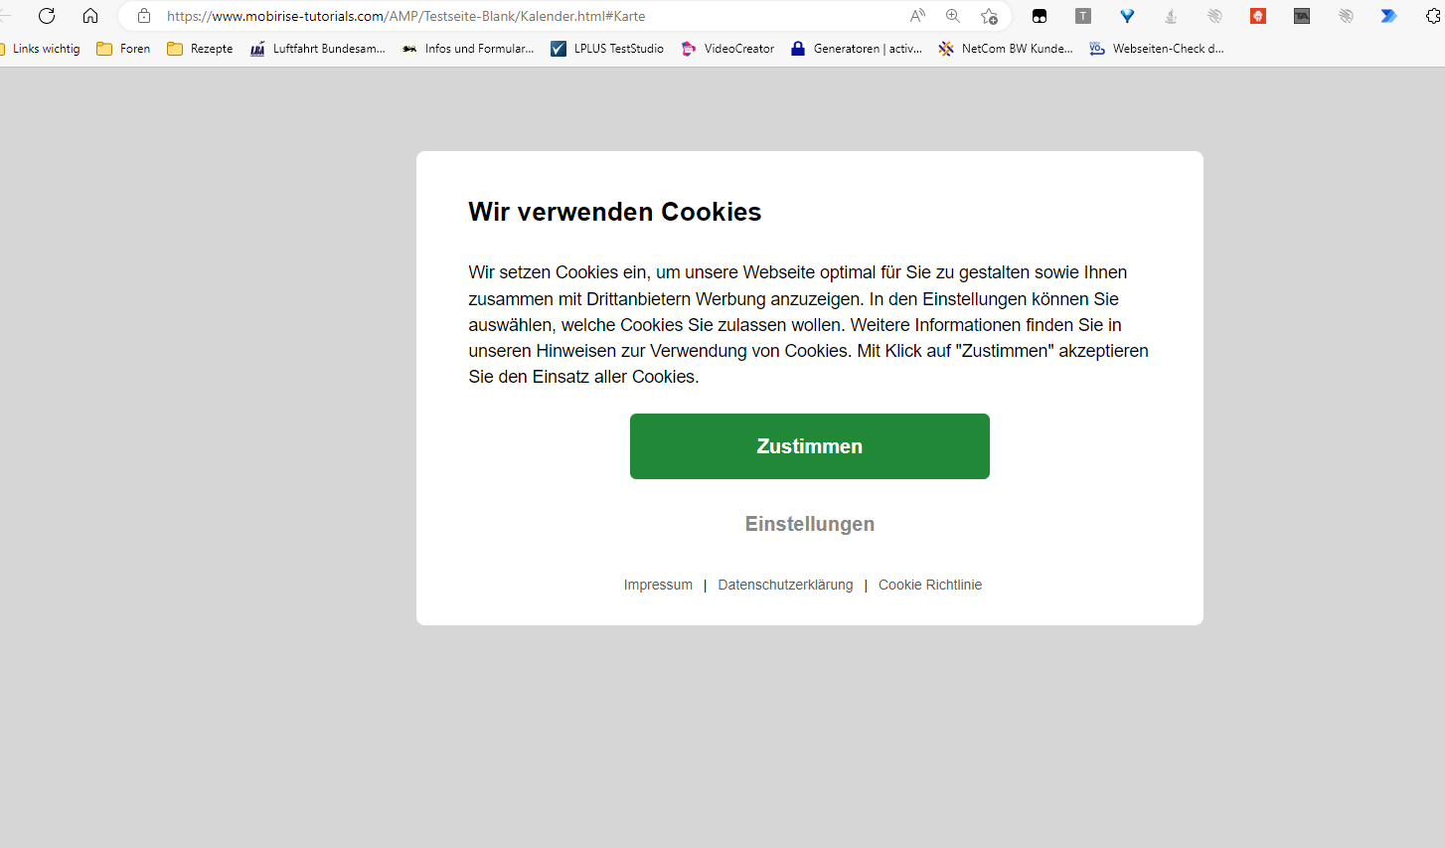Open the Datenschutzerklärung link
Image resolution: width=1445 pixels, height=848 pixels.
point(785,585)
